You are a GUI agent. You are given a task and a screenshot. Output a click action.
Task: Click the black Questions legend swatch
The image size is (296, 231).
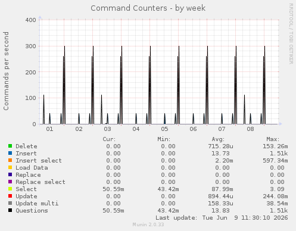pos(10,210)
